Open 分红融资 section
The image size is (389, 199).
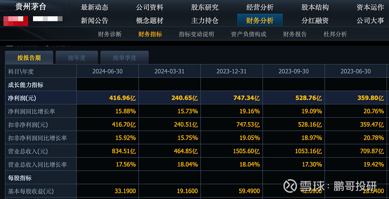315,20
